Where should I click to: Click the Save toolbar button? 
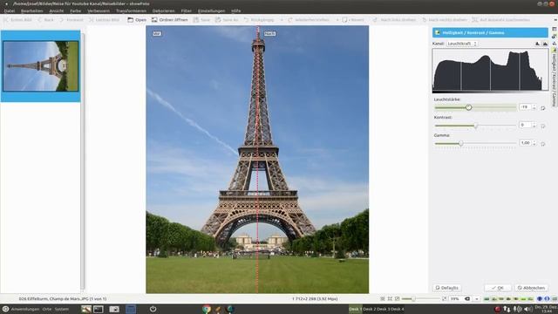click(x=201, y=20)
